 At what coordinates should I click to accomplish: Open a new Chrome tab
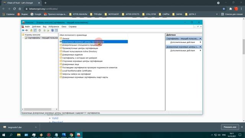coord(45,3)
